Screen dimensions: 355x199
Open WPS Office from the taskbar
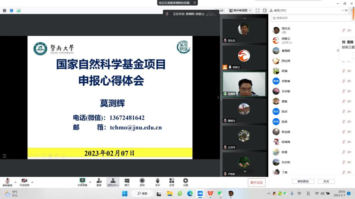click(x=210, y=193)
